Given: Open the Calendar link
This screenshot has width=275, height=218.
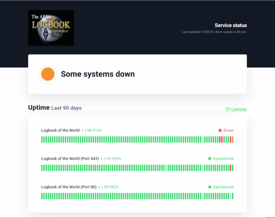Looking at the screenshot, I should [239, 109].
